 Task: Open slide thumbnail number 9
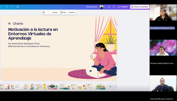(100, 87)
